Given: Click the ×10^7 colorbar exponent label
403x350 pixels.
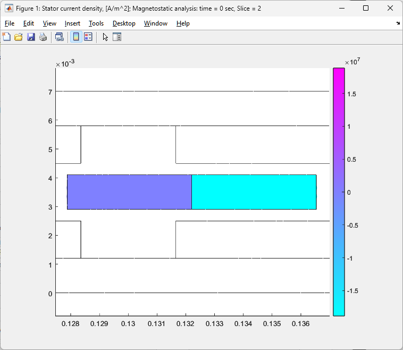Looking at the screenshot, I should (x=352, y=62).
